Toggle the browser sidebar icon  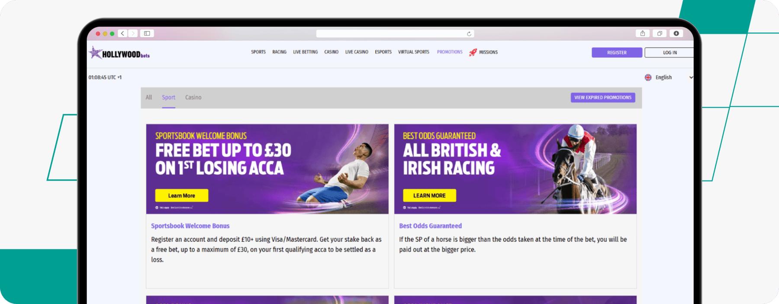click(x=147, y=33)
